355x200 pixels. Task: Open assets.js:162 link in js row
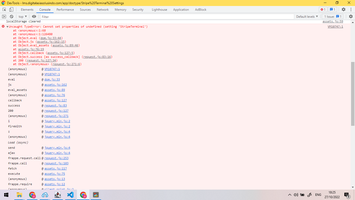(55, 85)
